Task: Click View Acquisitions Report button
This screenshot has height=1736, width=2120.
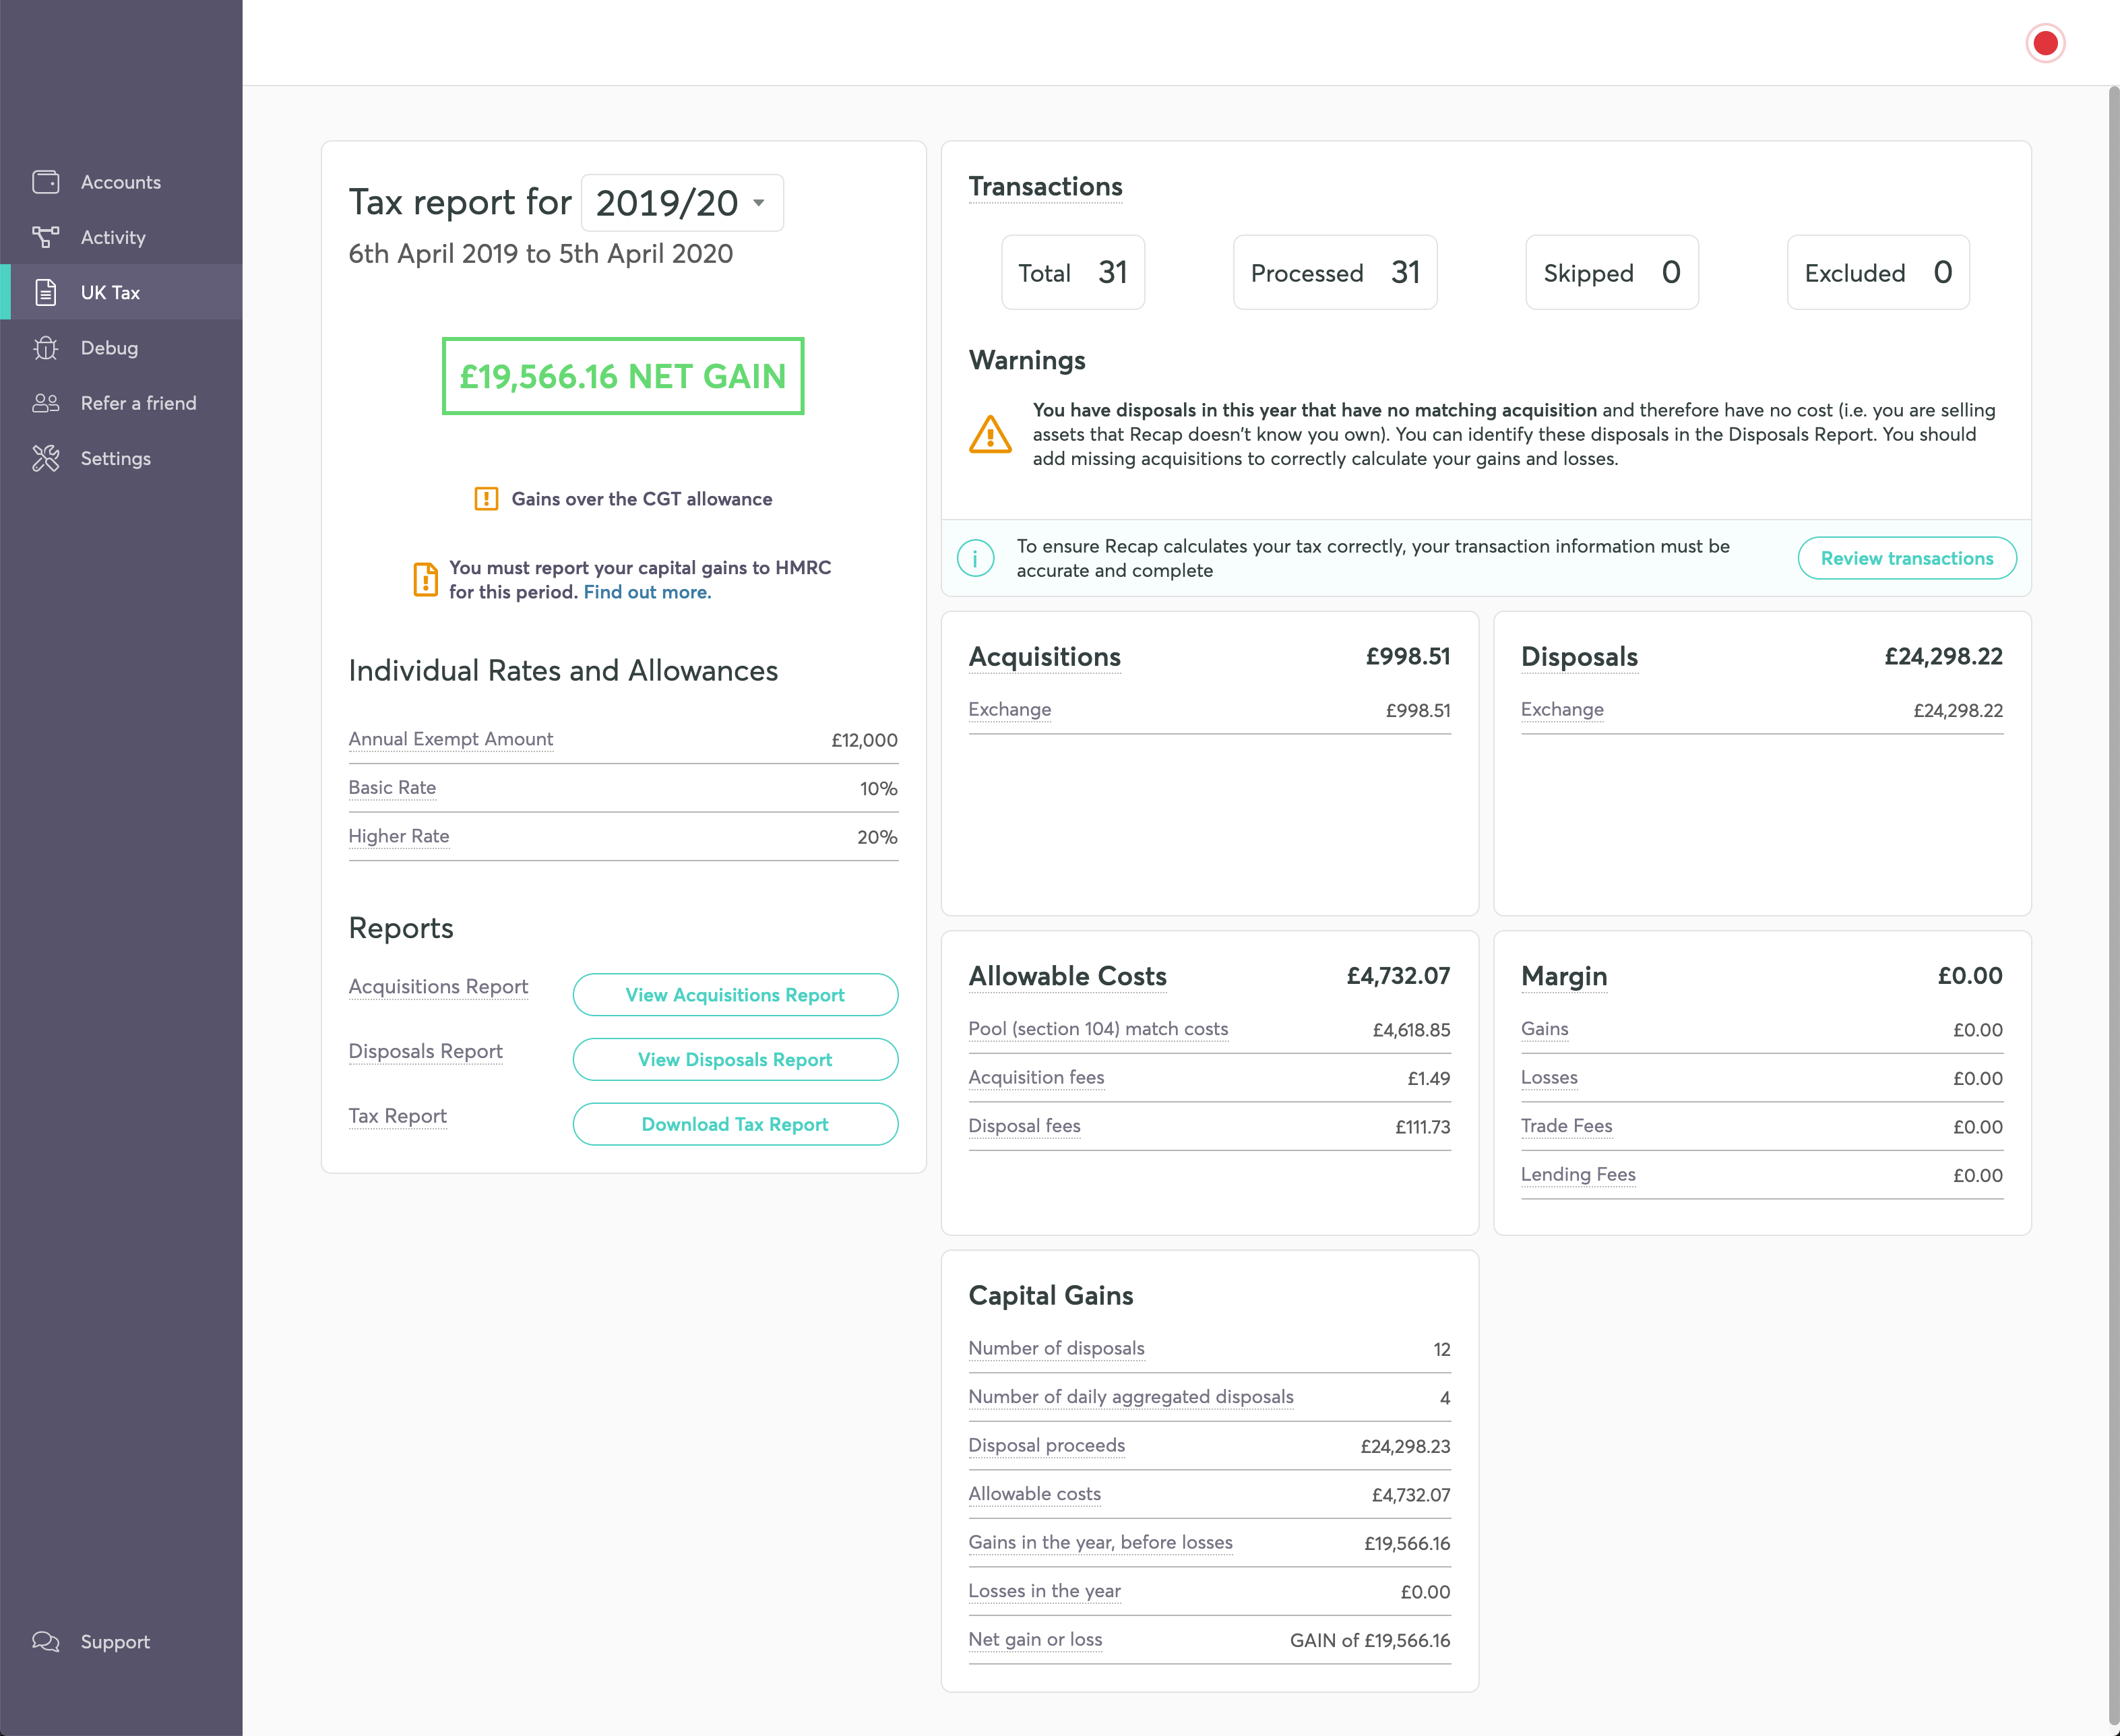Action: (x=735, y=995)
